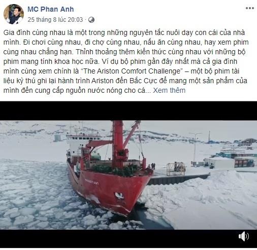
Task: Click the snow pile next to the pier
Action: tap(203, 199)
